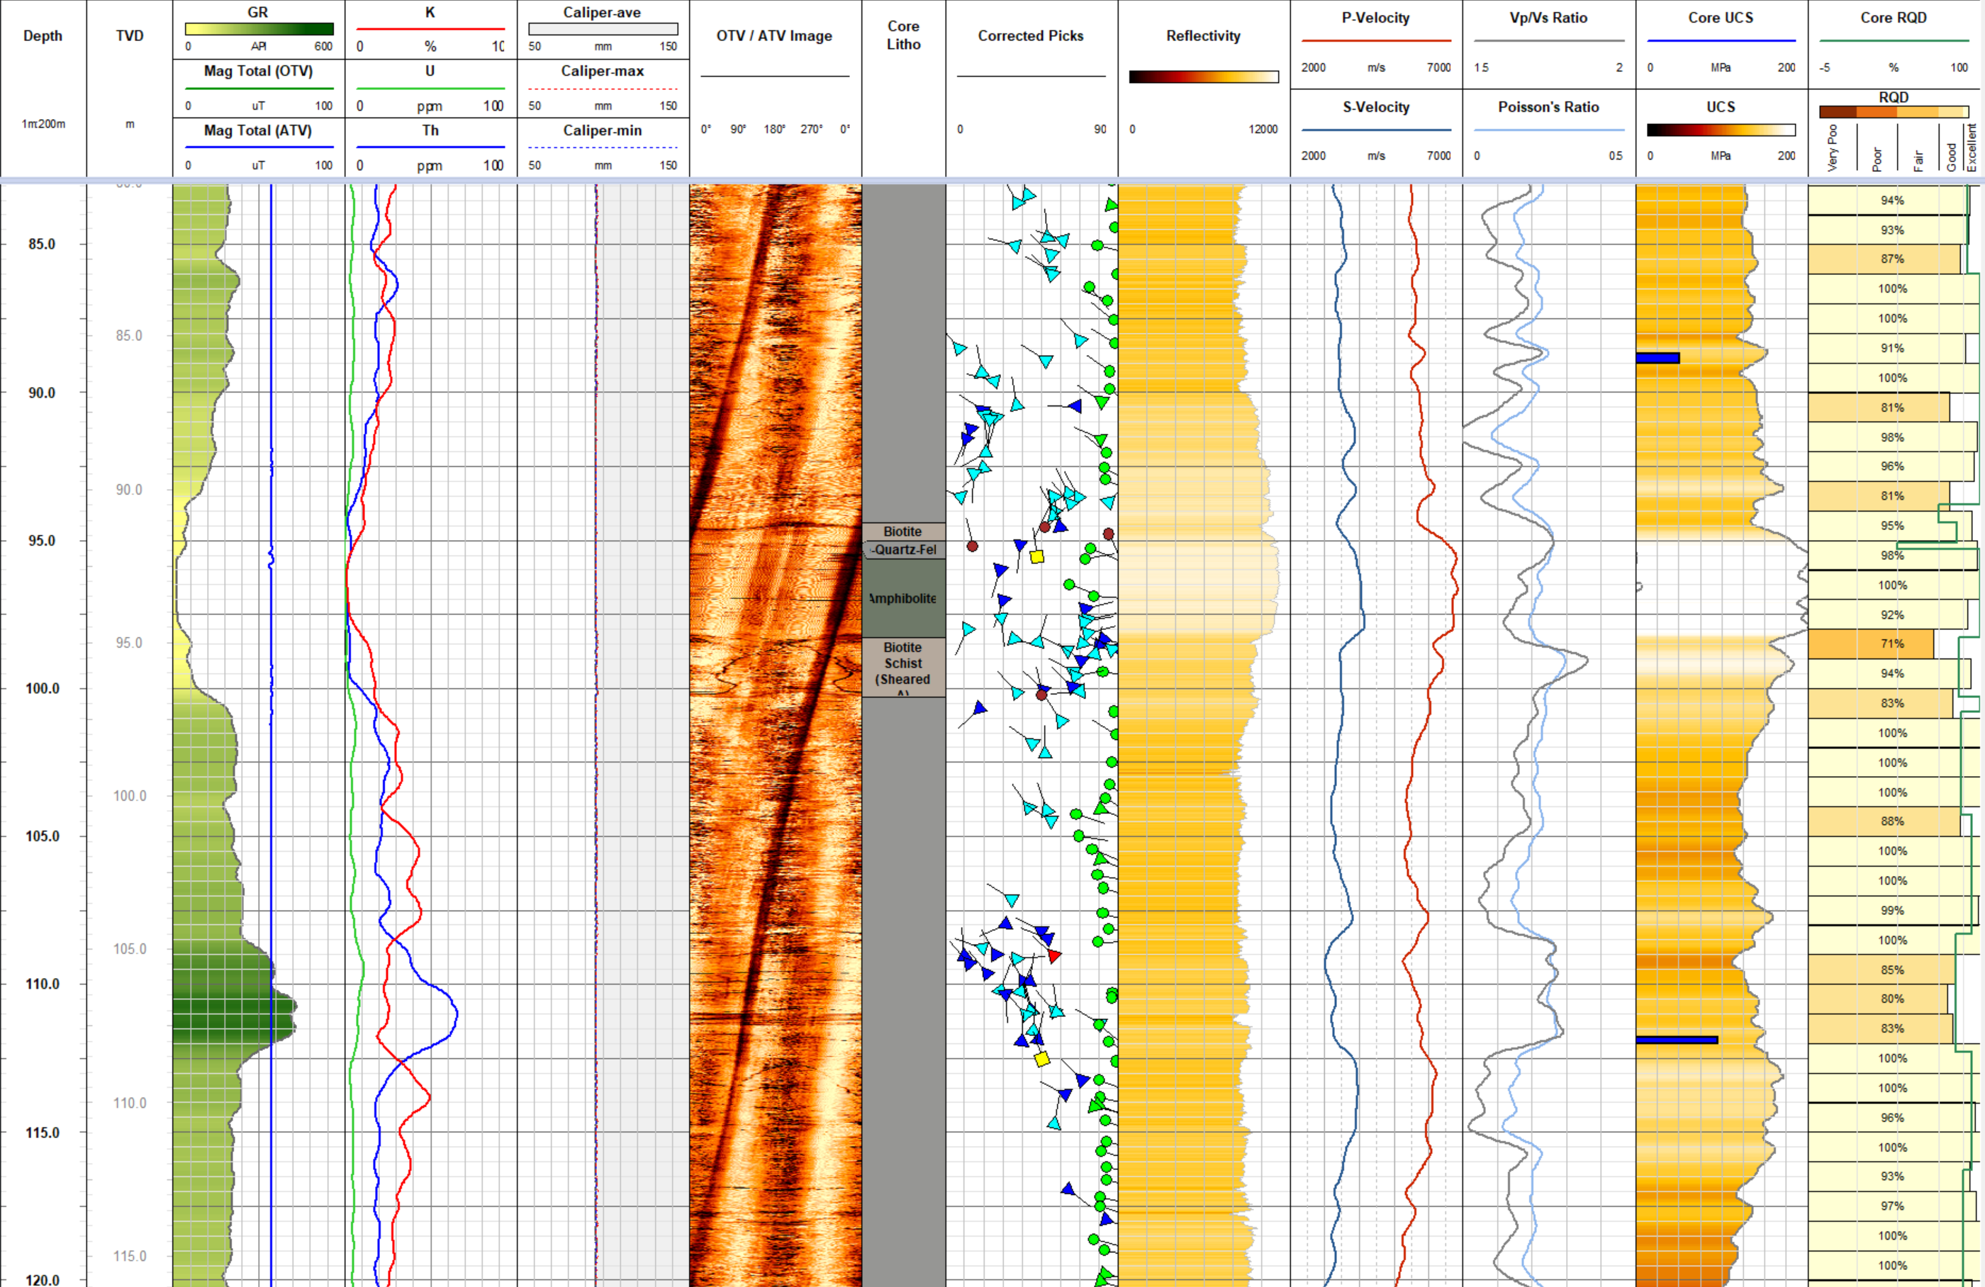The height and width of the screenshot is (1287, 1985).
Task: Expand the OTV / ATV Image track header
Action: (x=774, y=36)
